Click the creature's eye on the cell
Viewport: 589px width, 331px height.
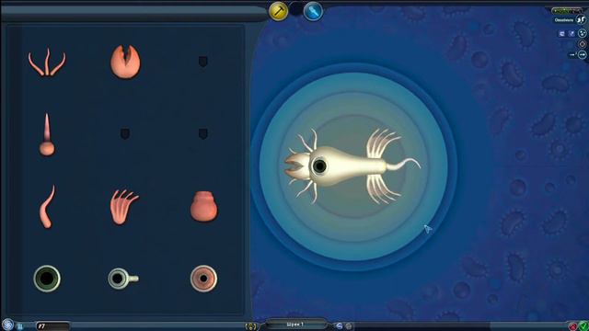[319, 165]
